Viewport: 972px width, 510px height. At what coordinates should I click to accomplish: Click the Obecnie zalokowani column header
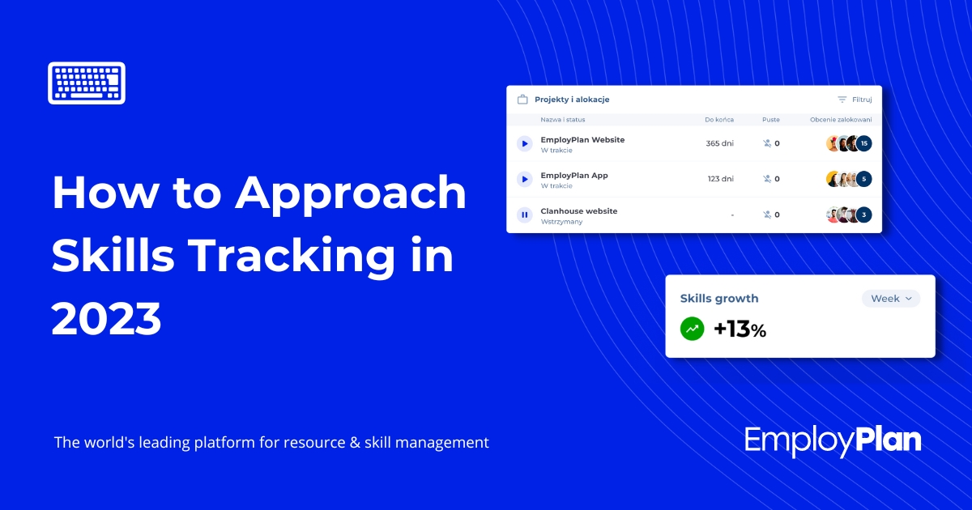point(841,120)
